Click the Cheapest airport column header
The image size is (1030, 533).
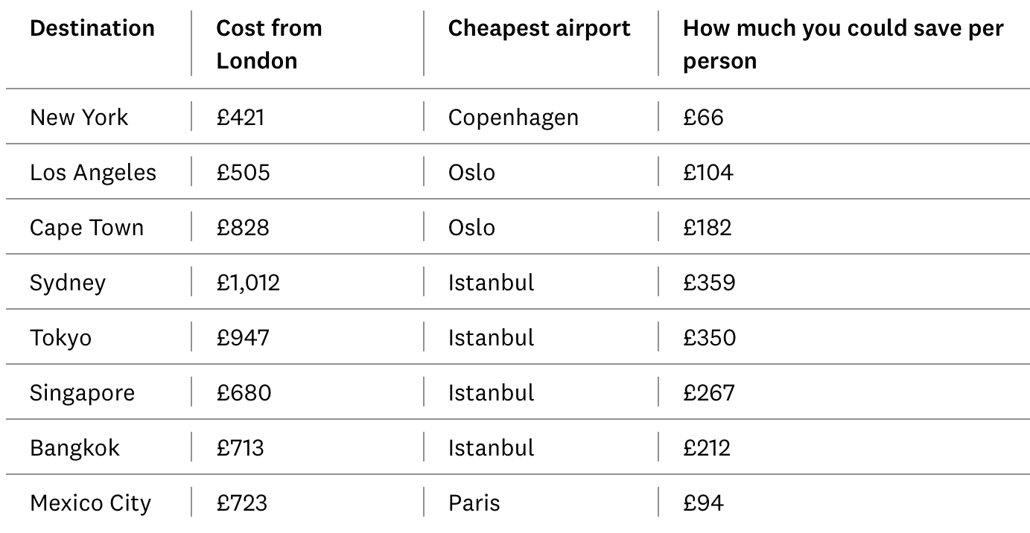538,28
